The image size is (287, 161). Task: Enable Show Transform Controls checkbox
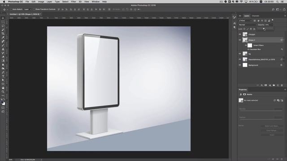(x=34, y=9)
